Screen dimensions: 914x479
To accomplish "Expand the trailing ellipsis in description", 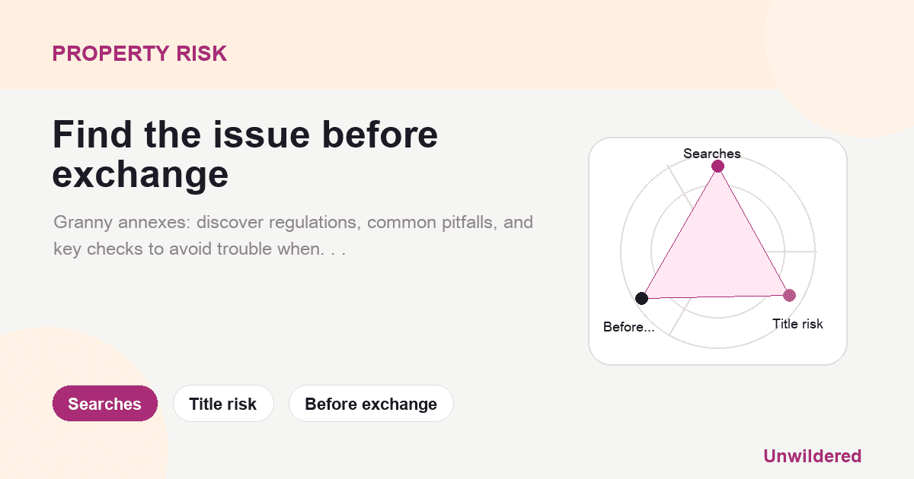I will [x=333, y=249].
